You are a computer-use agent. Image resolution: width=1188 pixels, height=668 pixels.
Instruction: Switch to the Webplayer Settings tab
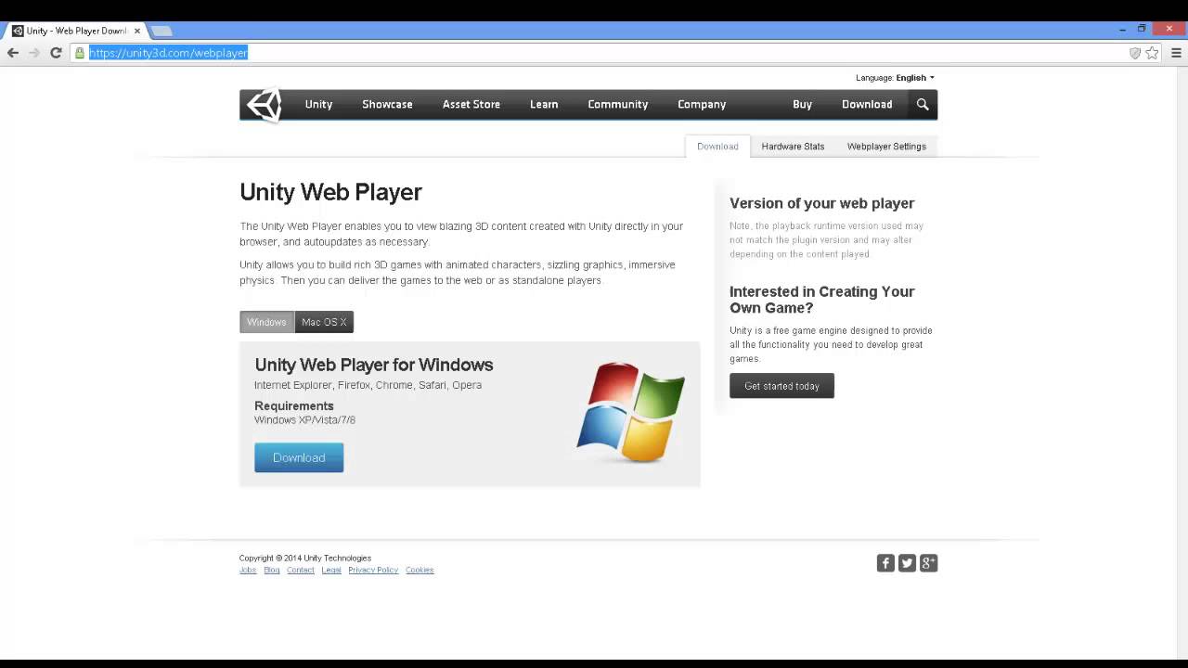(x=886, y=147)
